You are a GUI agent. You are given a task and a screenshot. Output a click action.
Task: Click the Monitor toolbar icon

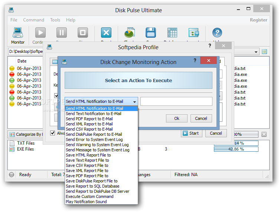tap(18, 33)
